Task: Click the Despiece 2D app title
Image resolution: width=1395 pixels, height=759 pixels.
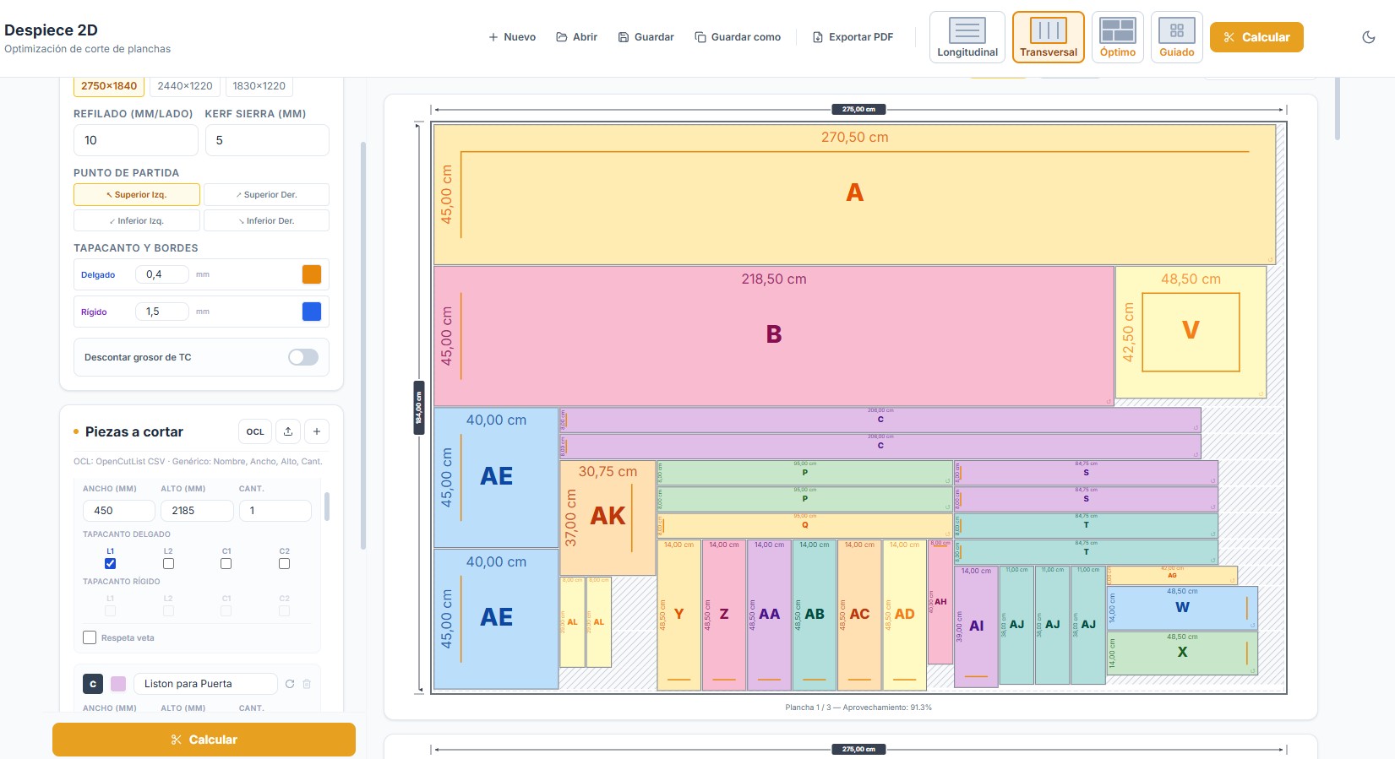Action: [51, 30]
